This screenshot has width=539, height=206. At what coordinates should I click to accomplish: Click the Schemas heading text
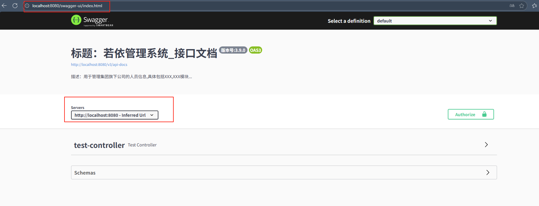tap(85, 173)
